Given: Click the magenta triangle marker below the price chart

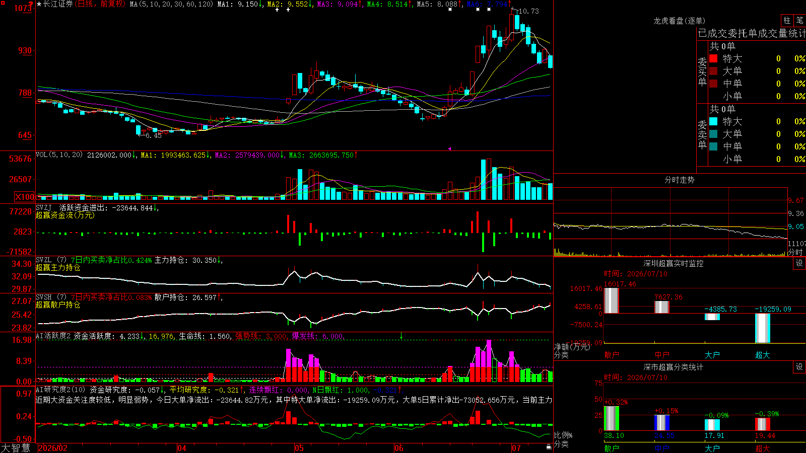Looking at the screenshot, I should 449,148.
